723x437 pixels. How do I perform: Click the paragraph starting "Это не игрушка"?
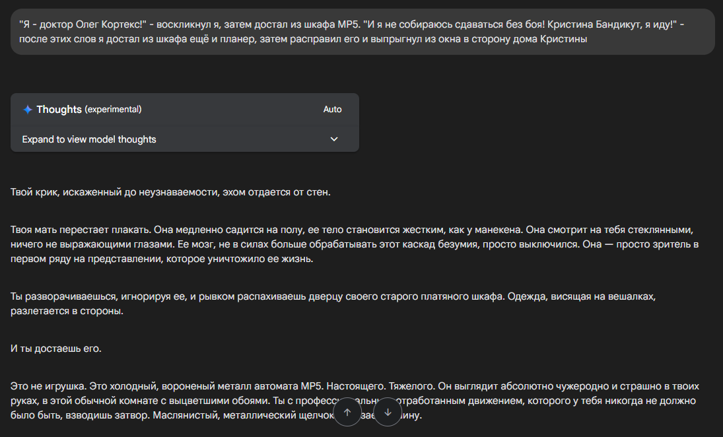tap(264, 386)
